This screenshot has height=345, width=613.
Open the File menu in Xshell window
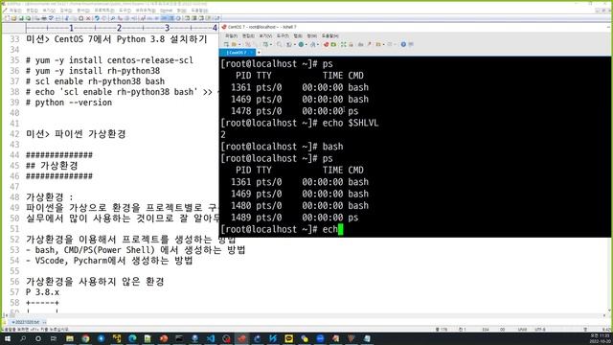231,36
